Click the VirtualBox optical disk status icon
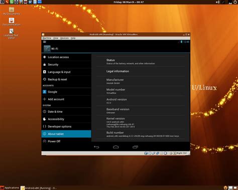This screenshot has width=238, height=190. [150, 153]
